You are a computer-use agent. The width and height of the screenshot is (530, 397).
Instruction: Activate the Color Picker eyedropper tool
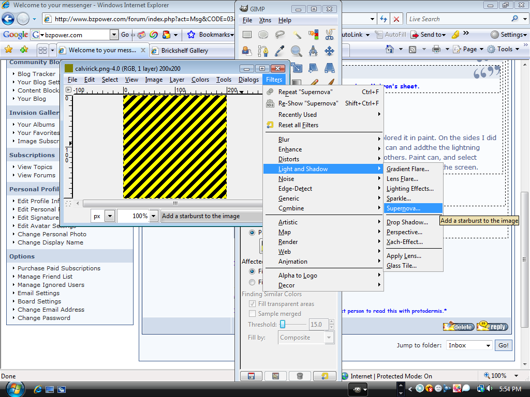tap(280, 51)
